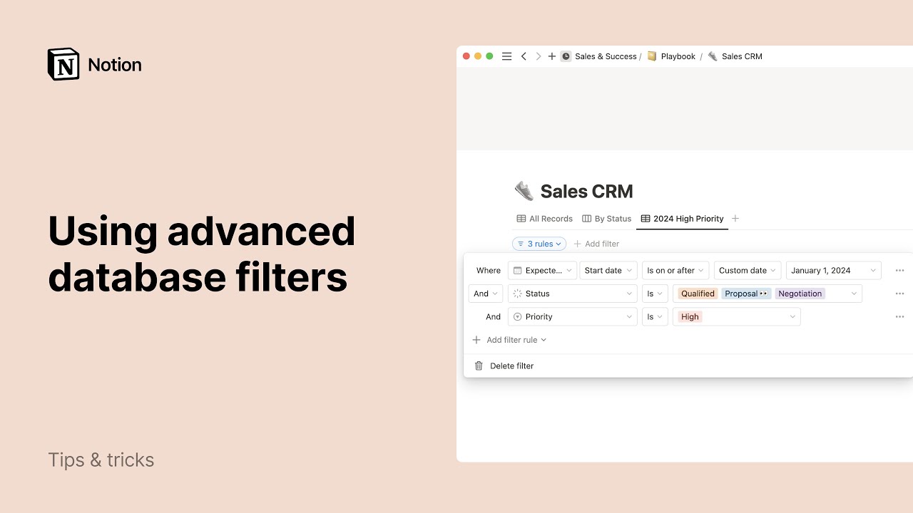Click the Playbook notebook icon in the breadcrumb
The height and width of the screenshot is (513, 913).
pyautogui.click(x=651, y=56)
